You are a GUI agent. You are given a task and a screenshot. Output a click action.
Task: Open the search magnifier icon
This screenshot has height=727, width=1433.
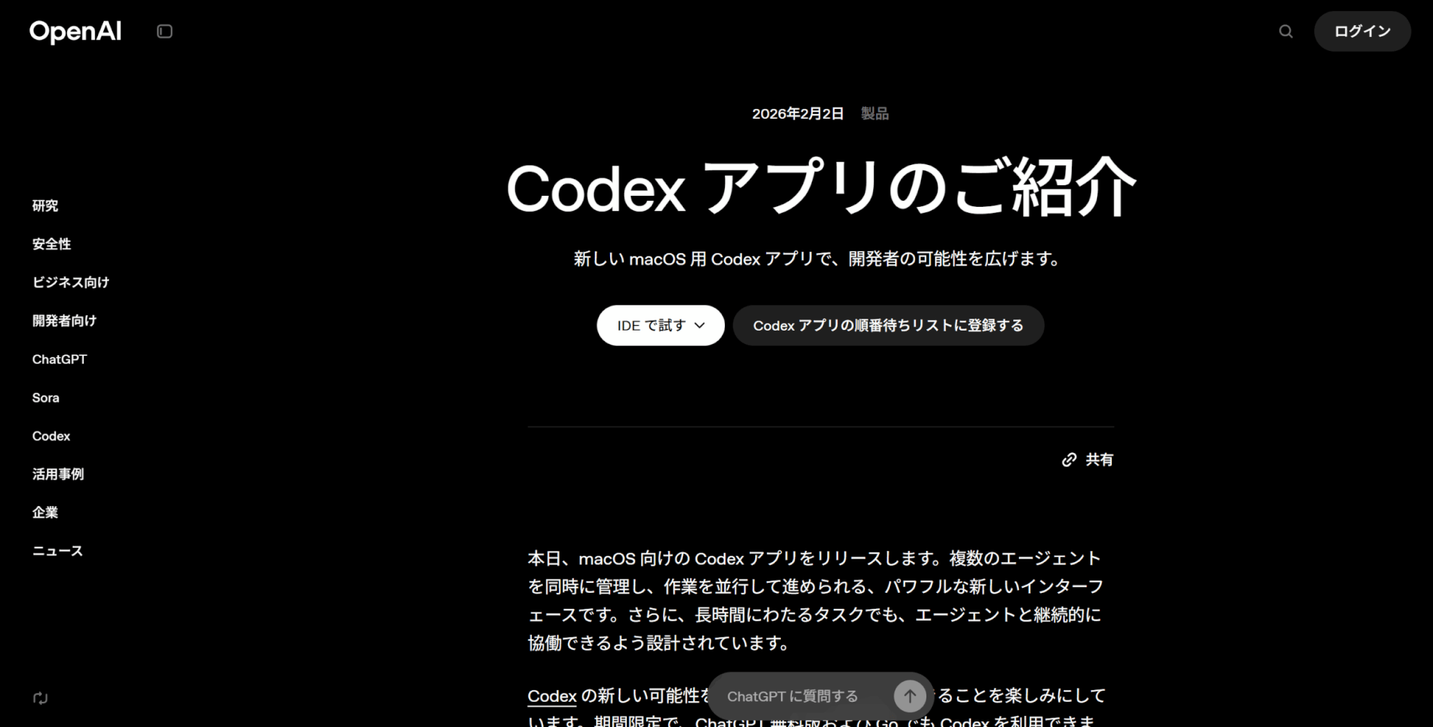tap(1285, 31)
